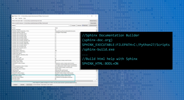Screen dimensions: 184x100
Task: Click the Add Entry button with plus icon
Action: pyautogui.click(x=85, y=25)
